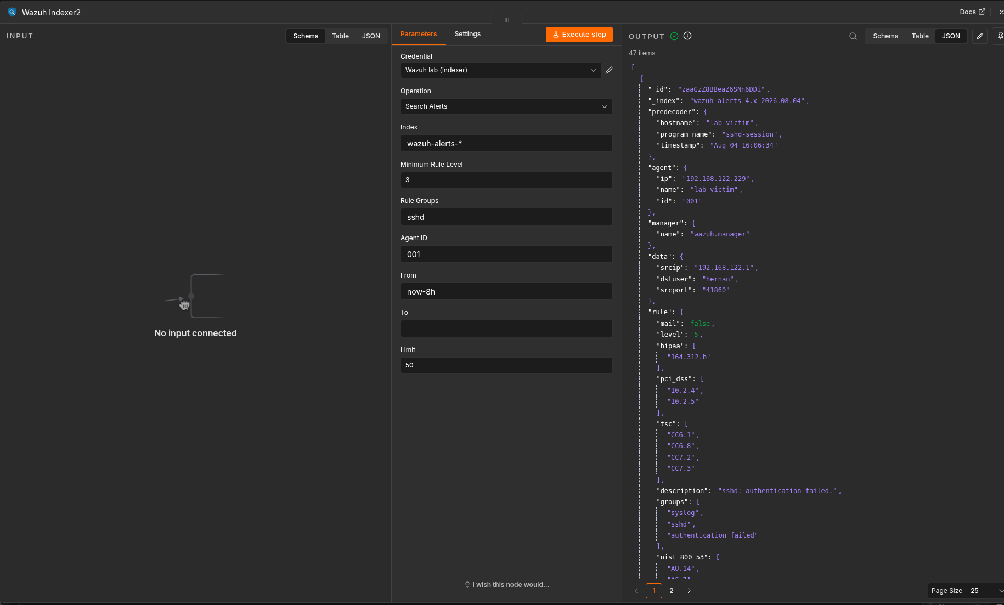Click the 47 items count text

point(642,53)
